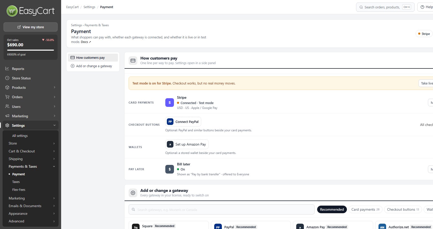Screen dimensions: 433x229
Task: Expand the Store submenu chevron
Action: click(x=54, y=144)
